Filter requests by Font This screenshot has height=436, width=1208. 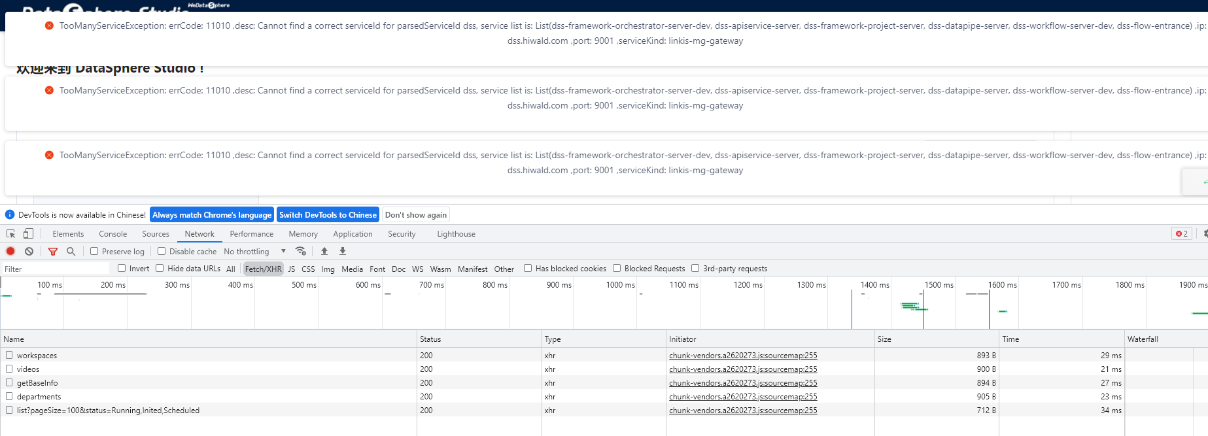(377, 269)
